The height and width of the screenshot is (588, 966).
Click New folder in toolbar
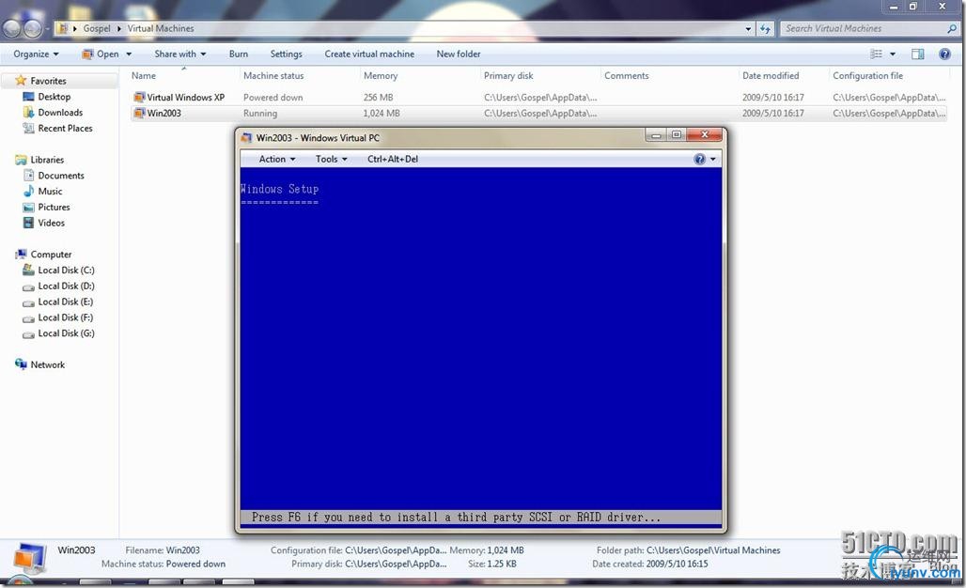[x=459, y=54]
